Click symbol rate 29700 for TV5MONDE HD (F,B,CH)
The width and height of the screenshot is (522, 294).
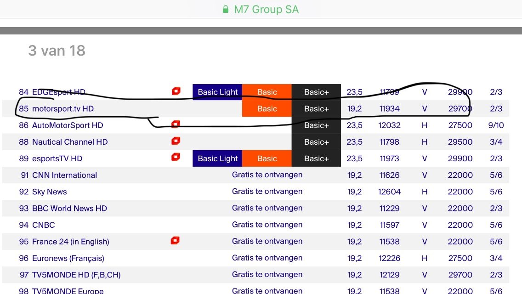click(460, 275)
